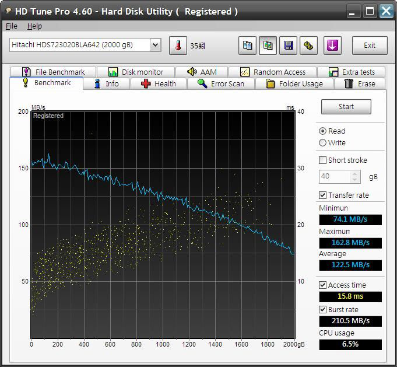The width and height of the screenshot is (397, 367).
Task: Switch to the Disk monitor tab
Action: 136,72
